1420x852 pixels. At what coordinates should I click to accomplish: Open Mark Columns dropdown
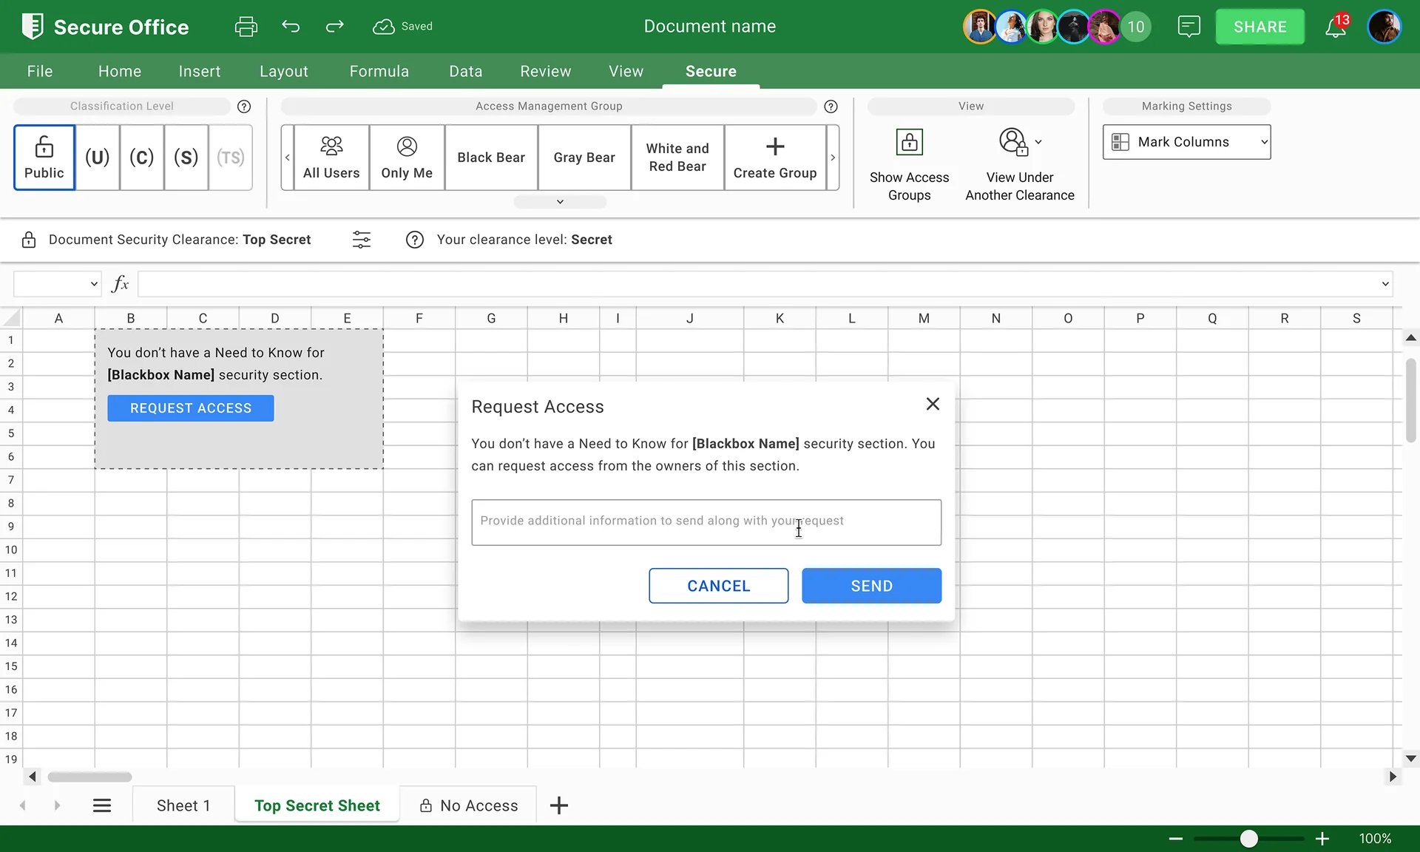click(x=1186, y=142)
